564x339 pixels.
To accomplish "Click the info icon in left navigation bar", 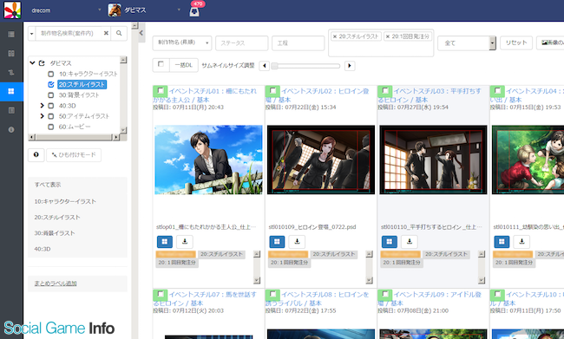I will (x=11, y=129).
